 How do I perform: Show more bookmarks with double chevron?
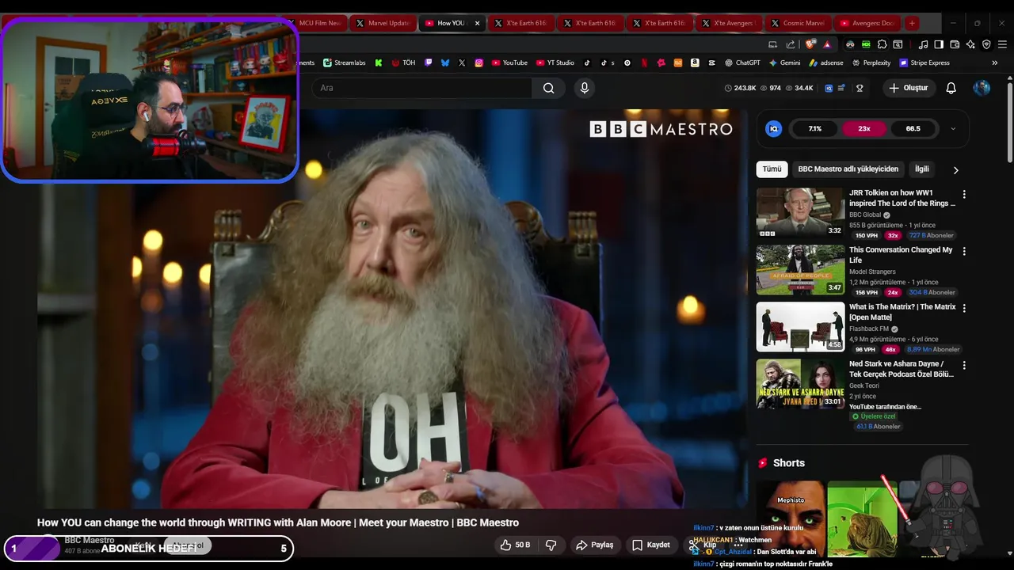pyautogui.click(x=995, y=63)
